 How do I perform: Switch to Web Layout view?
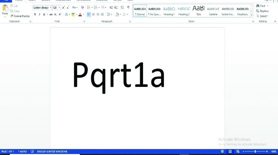(238, 151)
